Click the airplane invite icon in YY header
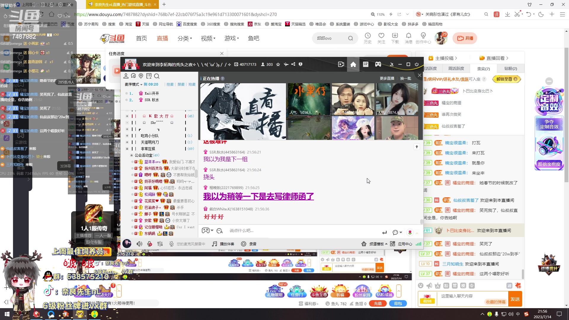 [x=286, y=64]
